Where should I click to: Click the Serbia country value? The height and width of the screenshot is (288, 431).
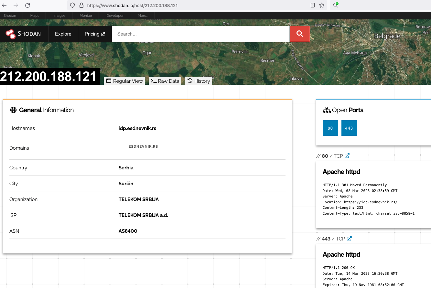[126, 168]
